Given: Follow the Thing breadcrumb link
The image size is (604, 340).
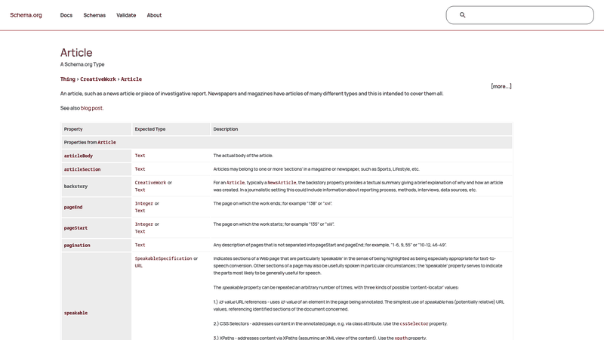Looking at the screenshot, I should coord(67,79).
